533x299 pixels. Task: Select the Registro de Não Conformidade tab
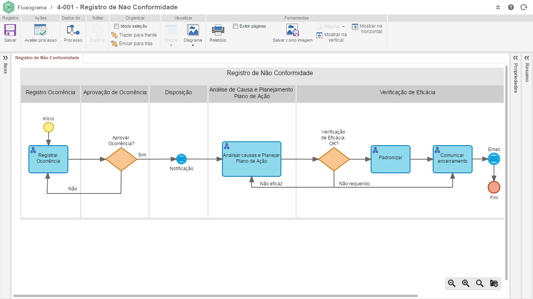point(47,58)
